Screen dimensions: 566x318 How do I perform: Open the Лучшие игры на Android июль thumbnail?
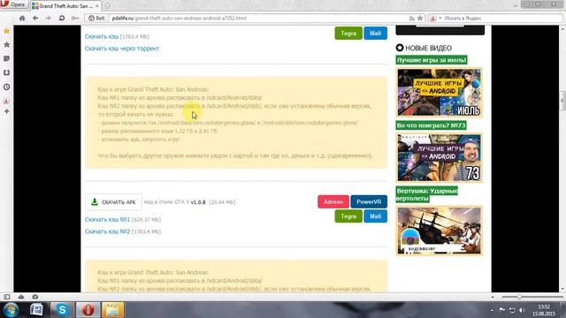click(x=439, y=92)
